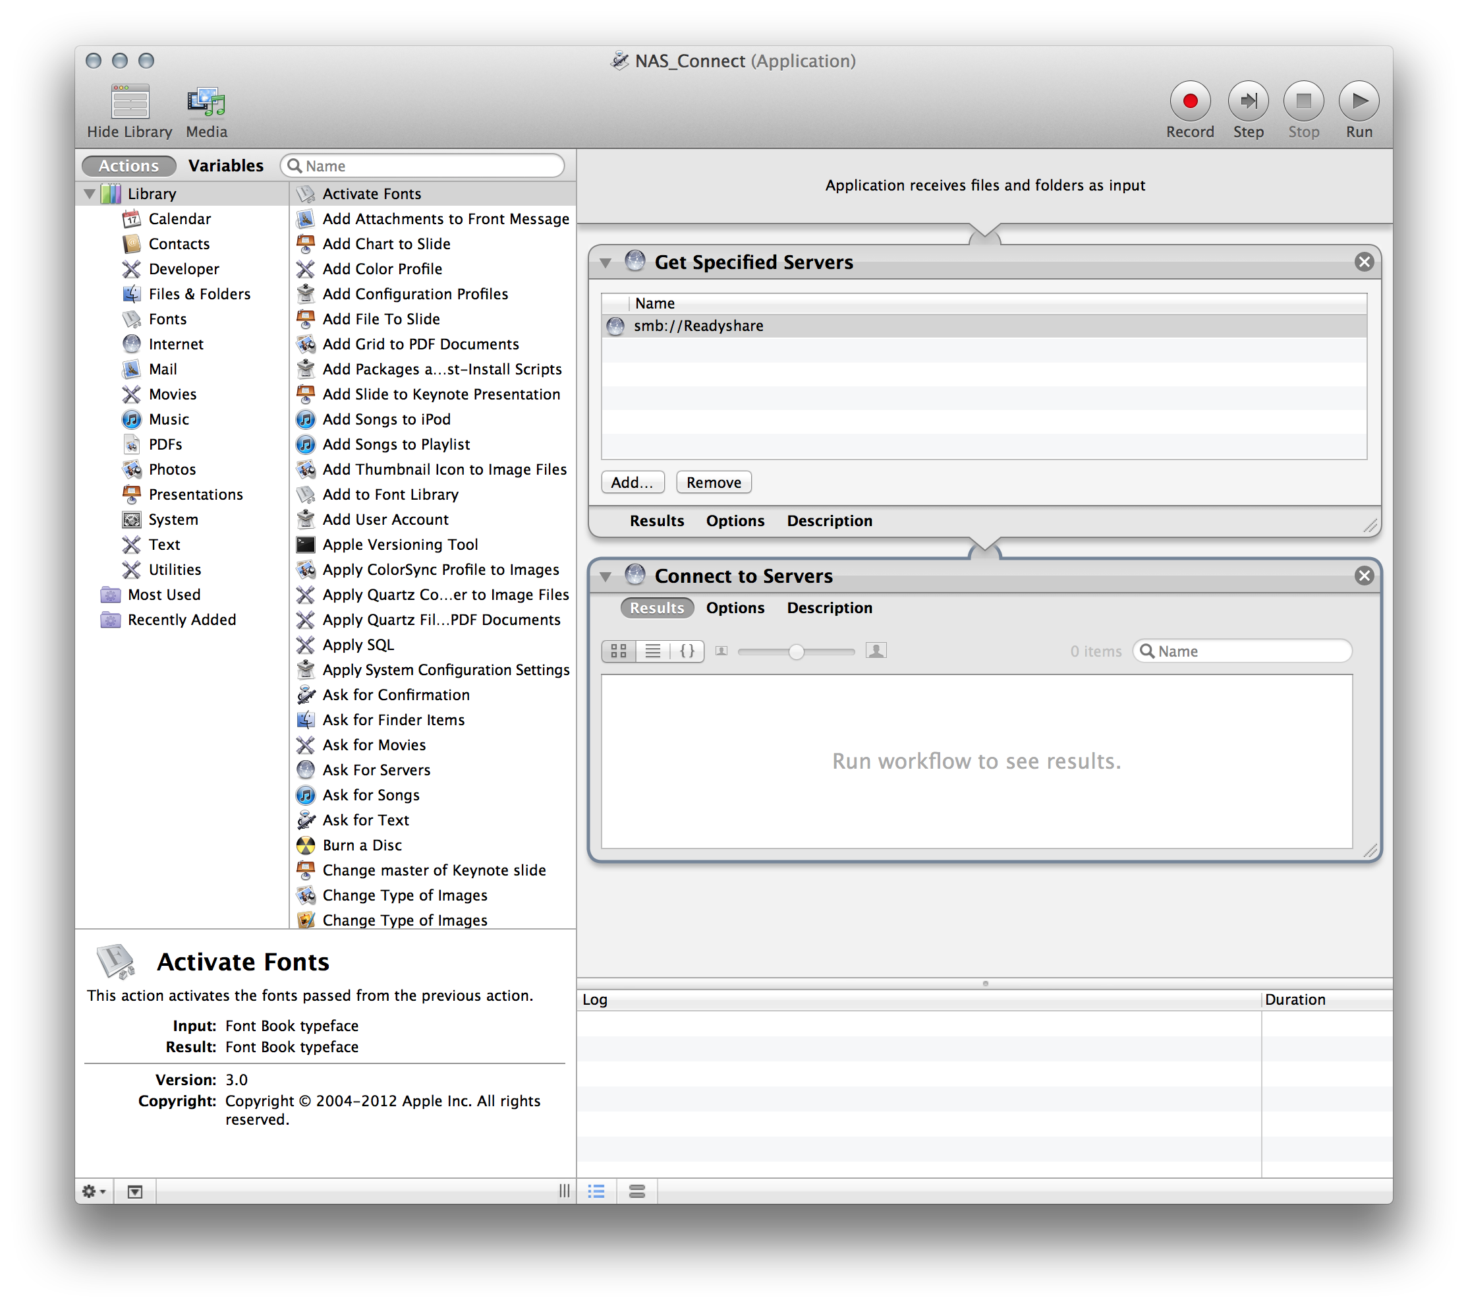Image resolution: width=1468 pixels, height=1308 pixels.
Task: Select the Fonts category
Action: [167, 319]
